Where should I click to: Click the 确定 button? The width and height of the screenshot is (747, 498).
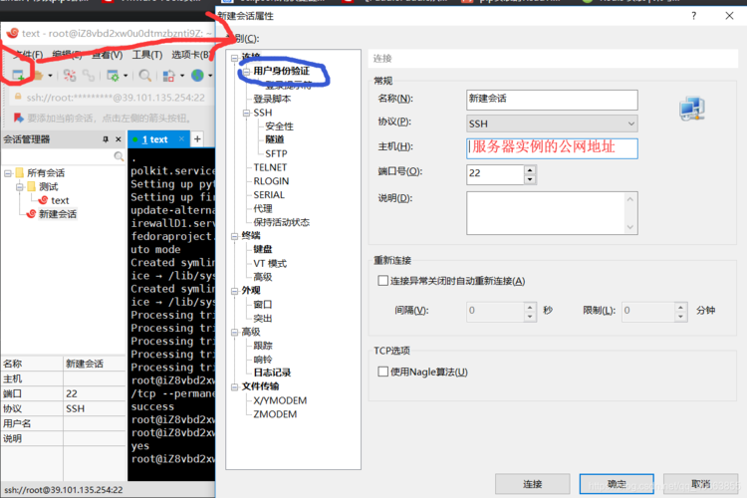click(617, 484)
